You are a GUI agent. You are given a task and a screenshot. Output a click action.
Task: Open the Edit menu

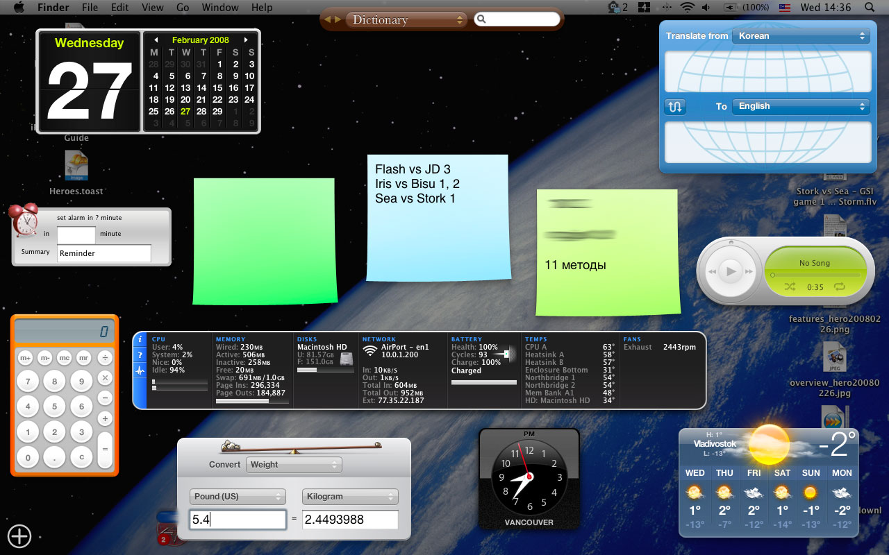(x=120, y=8)
